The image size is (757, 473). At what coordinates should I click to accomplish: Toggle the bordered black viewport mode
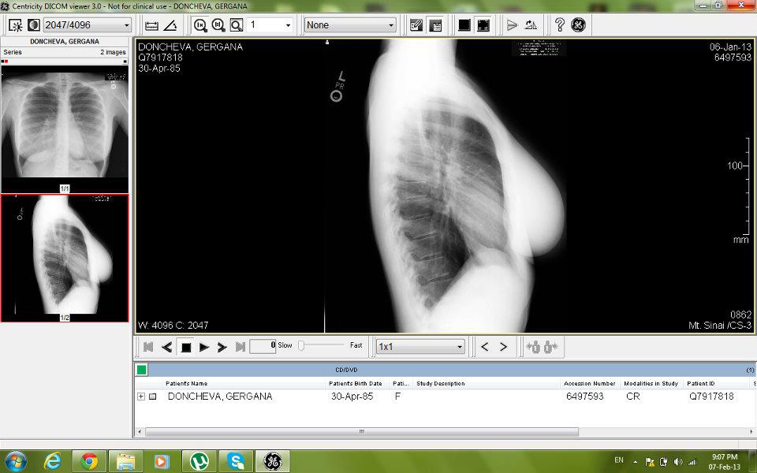click(x=483, y=25)
